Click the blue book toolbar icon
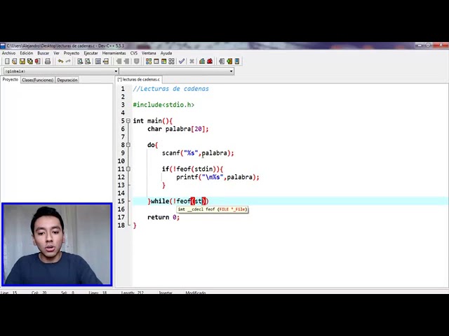The image size is (449, 336). pyautogui.click(x=237, y=61)
